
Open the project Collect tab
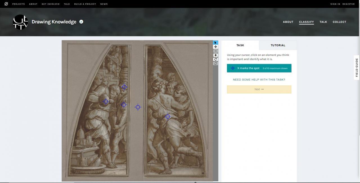click(x=339, y=22)
